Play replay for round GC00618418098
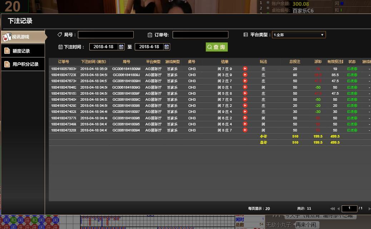 click(x=245, y=106)
